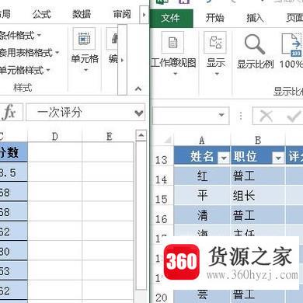This screenshot has width=303, height=303.
Task: Click the 普工 cell in row 14
Action: 258,176
